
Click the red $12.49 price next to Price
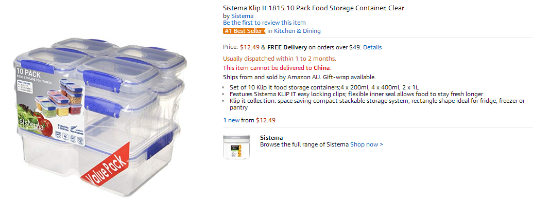pyautogui.click(x=249, y=47)
